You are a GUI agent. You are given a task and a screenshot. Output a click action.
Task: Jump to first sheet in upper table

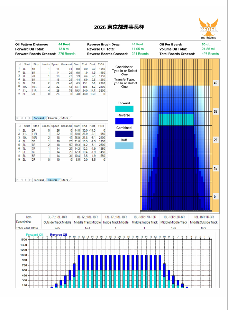[x=18, y=118]
